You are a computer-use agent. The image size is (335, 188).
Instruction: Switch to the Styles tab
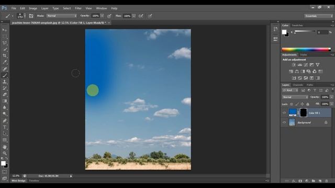304,55
